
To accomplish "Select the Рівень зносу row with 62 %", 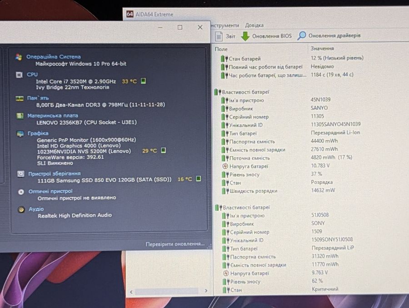I will (273, 281).
